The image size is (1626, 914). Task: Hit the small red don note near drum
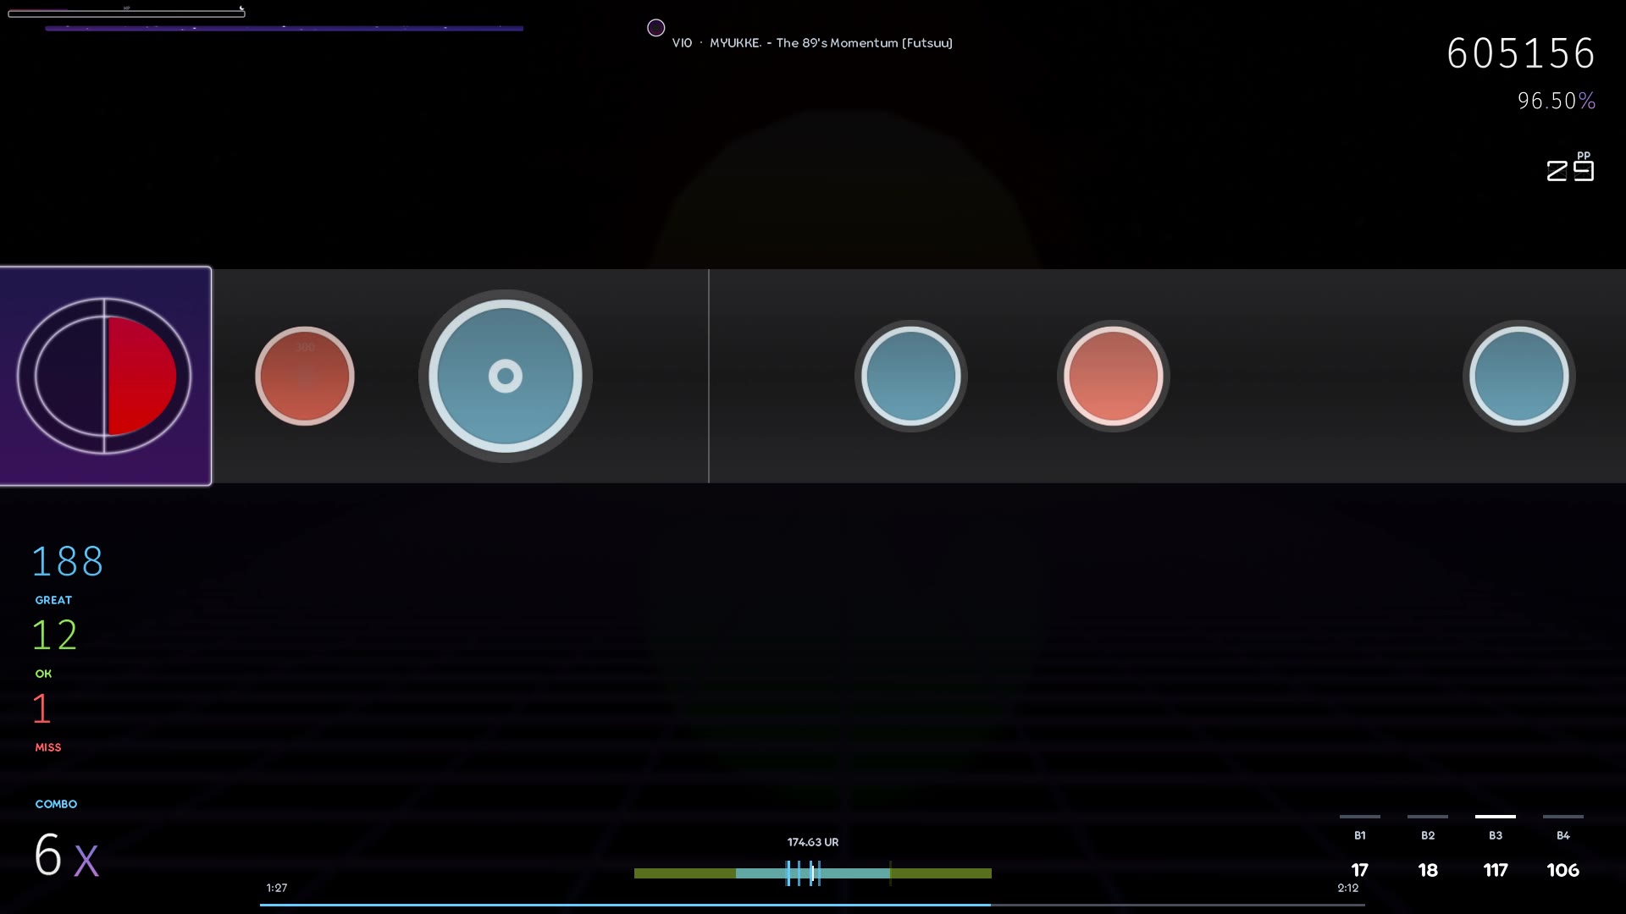pyautogui.click(x=305, y=376)
